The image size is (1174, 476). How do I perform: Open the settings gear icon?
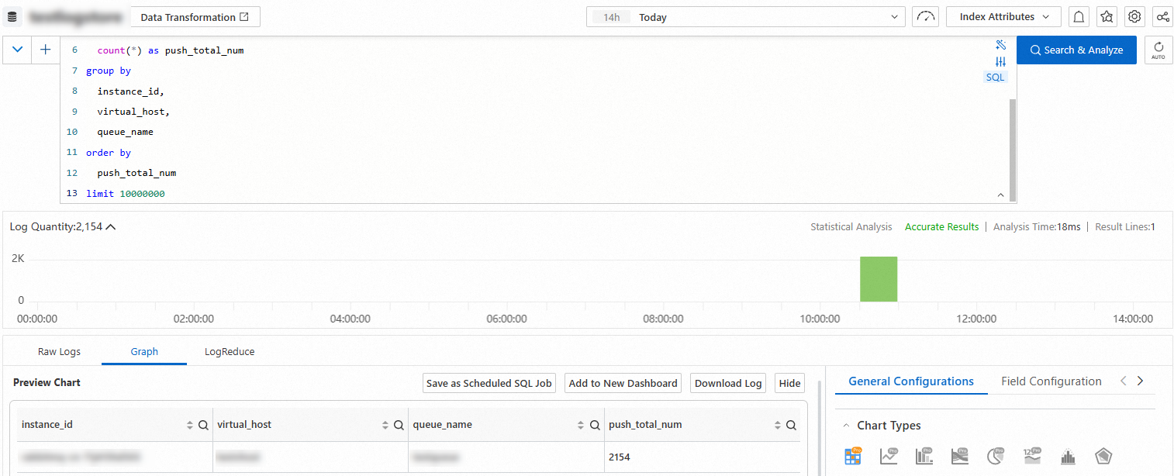pos(1134,17)
